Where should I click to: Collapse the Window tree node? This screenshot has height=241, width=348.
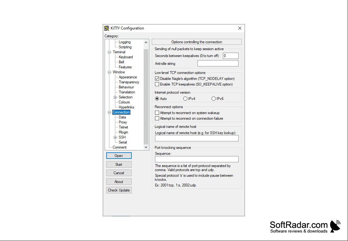(109, 72)
